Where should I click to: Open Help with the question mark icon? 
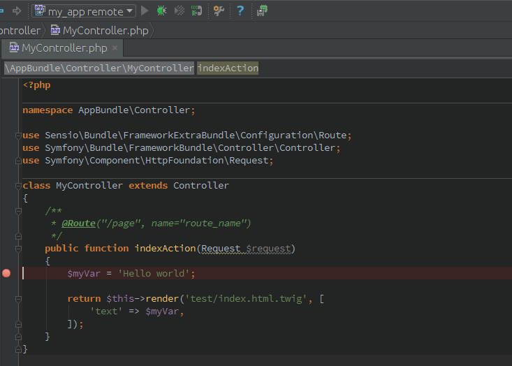[x=240, y=10]
